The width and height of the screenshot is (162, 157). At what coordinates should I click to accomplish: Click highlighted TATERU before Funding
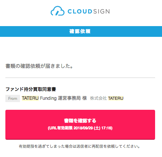point(30,98)
